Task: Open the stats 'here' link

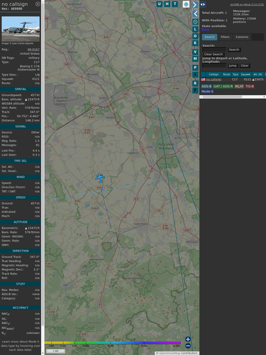Action: 205,29
